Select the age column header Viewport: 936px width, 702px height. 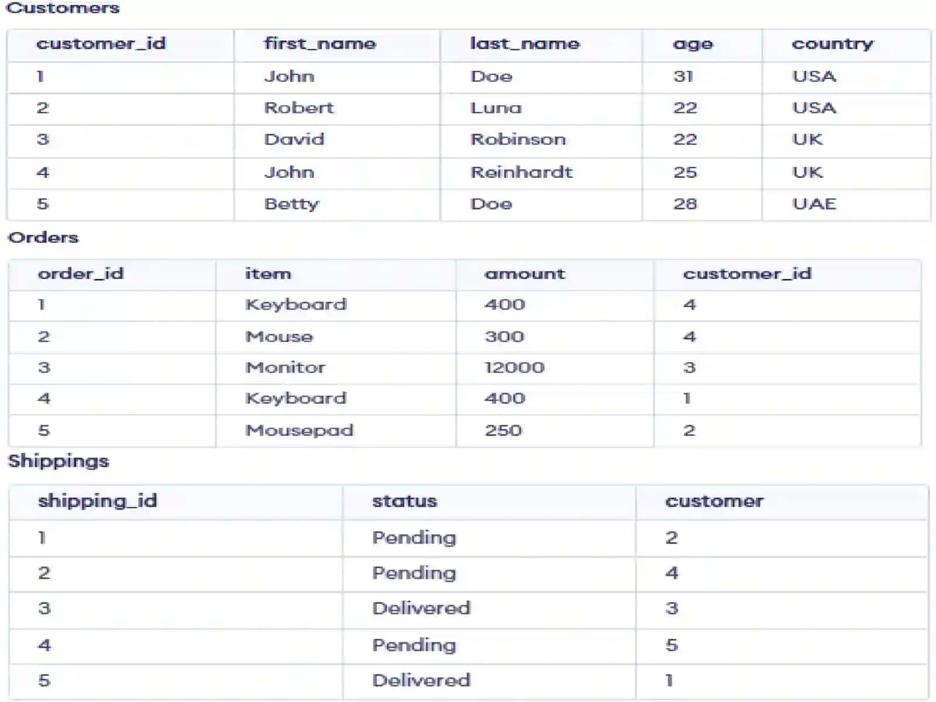click(693, 44)
